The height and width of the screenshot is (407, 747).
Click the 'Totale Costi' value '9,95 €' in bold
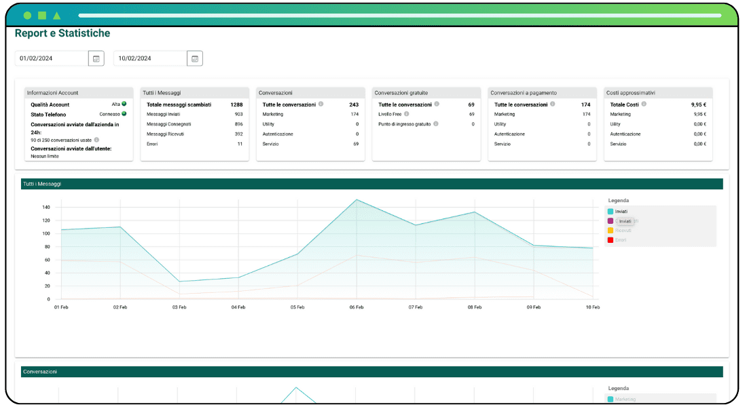click(x=698, y=104)
